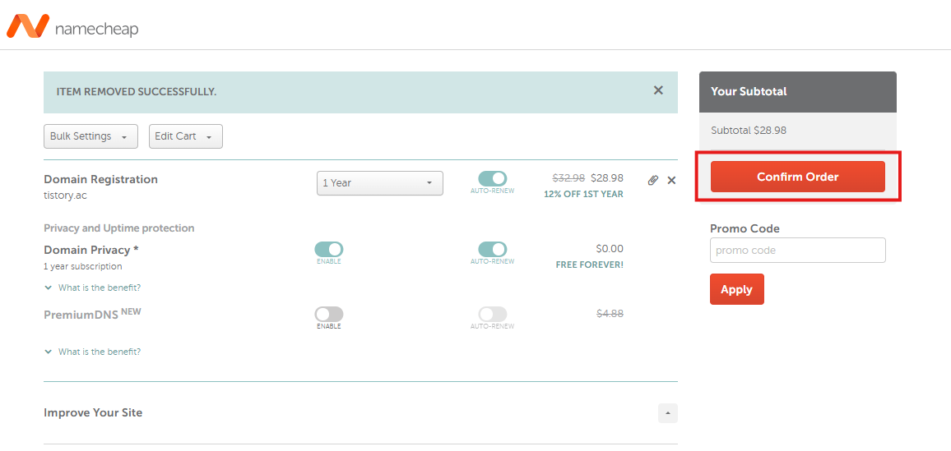Click the PremiumDNS $4.88 price
This screenshot has width=951, height=451.
(610, 314)
